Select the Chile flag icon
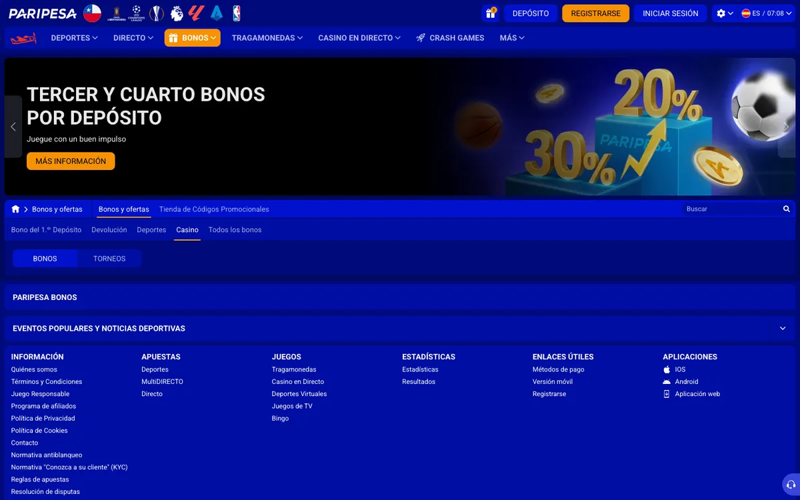The width and height of the screenshot is (800, 500). pyautogui.click(x=92, y=13)
